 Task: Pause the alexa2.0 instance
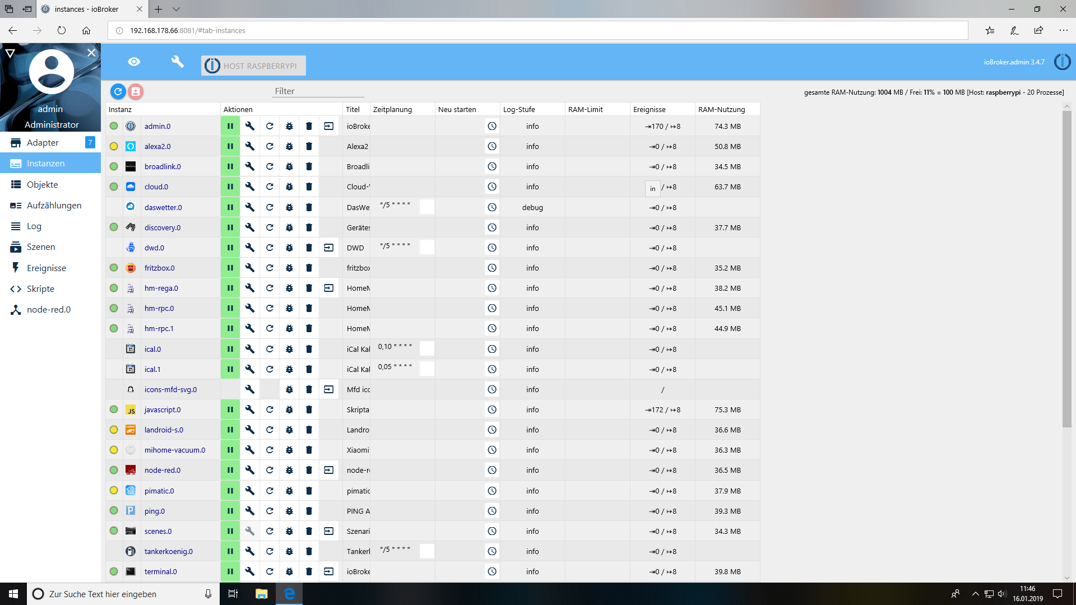coord(230,146)
